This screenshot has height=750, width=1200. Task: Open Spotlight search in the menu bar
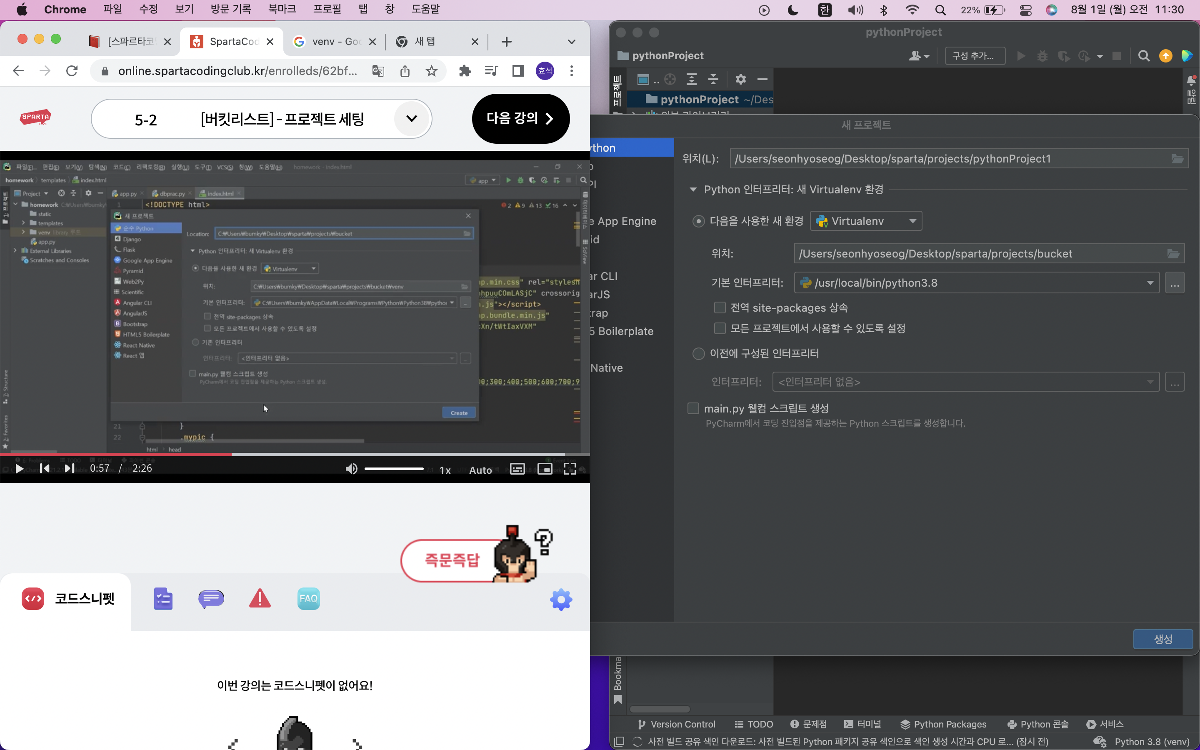click(940, 10)
